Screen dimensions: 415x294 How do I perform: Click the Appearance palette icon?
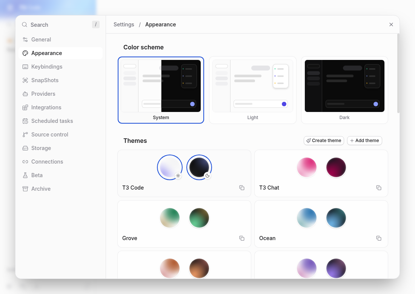[25, 53]
